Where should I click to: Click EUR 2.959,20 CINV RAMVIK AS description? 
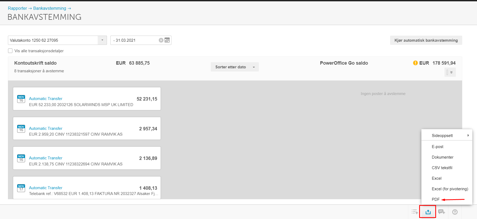click(76, 134)
